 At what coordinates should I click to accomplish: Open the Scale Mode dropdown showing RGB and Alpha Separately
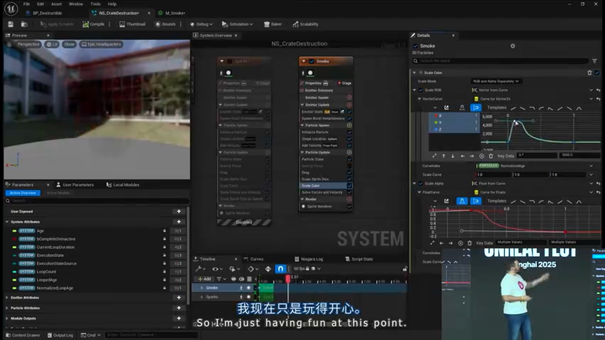495,81
